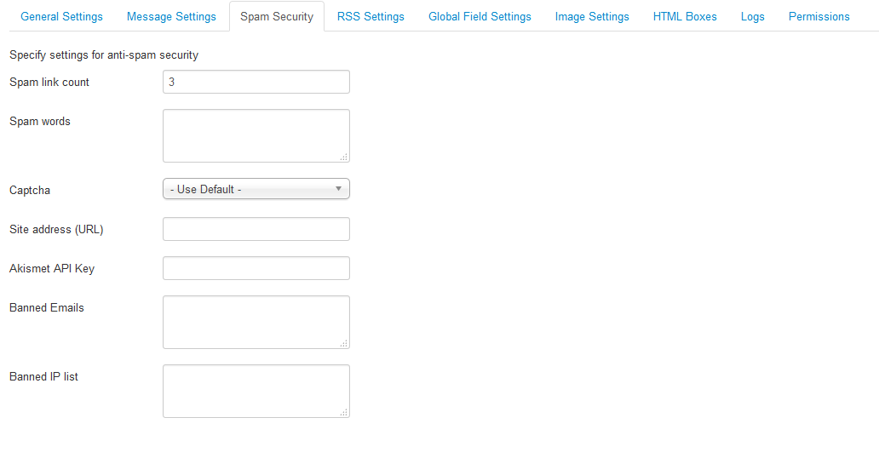Expand the Captcha dropdown
Screen dimensions: 879x475
(x=256, y=189)
